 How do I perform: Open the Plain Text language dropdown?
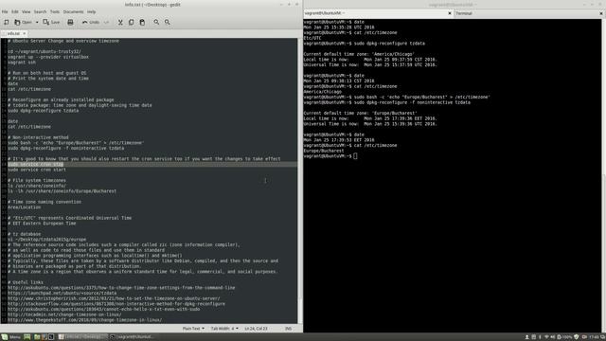(x=193, y=329)
